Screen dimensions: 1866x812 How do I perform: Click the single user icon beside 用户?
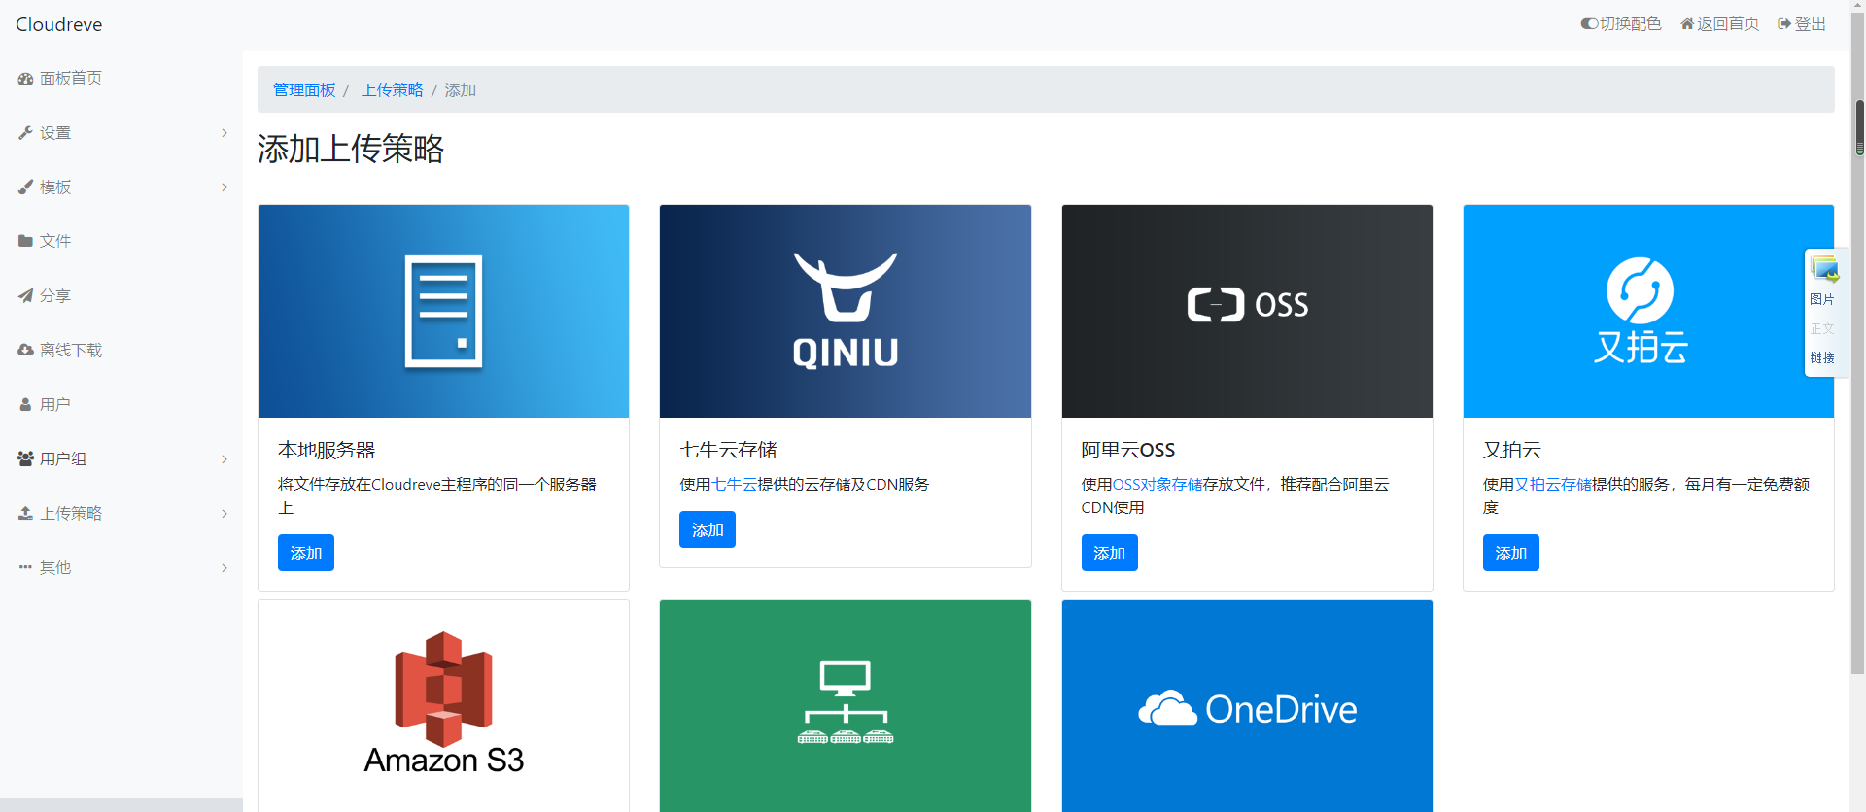click(x=25, y=404)
